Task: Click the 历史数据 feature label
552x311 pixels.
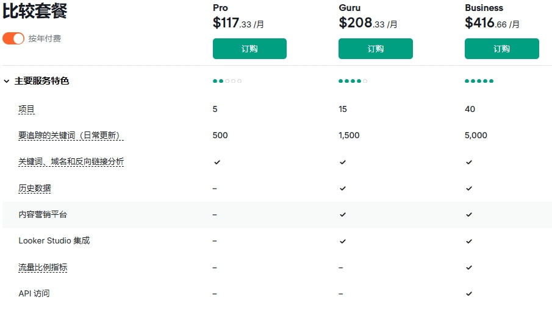Action: tap(35, 188)
